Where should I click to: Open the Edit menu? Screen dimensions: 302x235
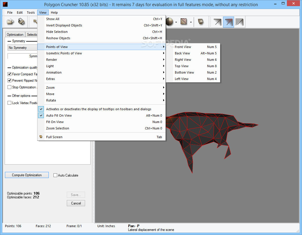pos(20,13)
